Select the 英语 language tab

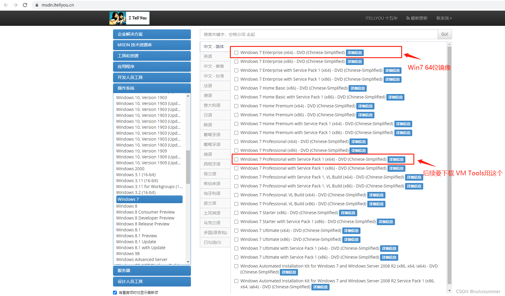pyautogui.click(x=215, y=56)
